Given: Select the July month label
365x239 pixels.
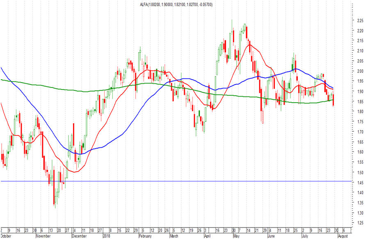Looking at the screenshot, I should pyautogui.click(x=305, y=236).
